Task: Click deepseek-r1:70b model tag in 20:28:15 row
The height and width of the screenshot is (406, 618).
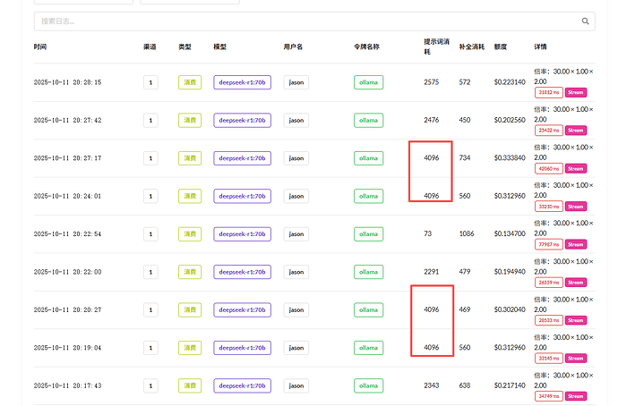Action: click(x=242, y=82)
